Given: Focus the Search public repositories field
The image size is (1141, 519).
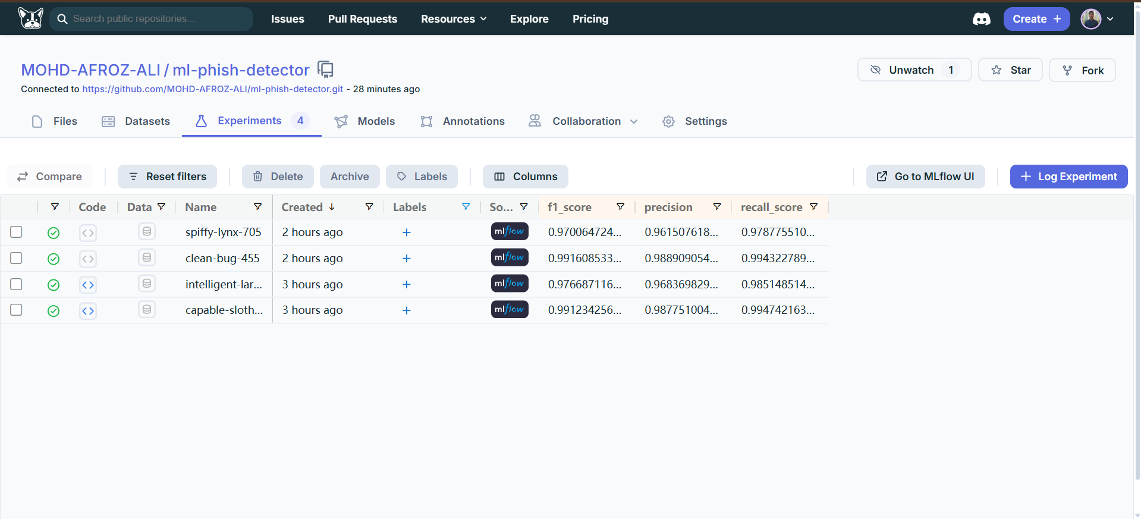Looking at the screenshot, I should (x=159, y=19).
